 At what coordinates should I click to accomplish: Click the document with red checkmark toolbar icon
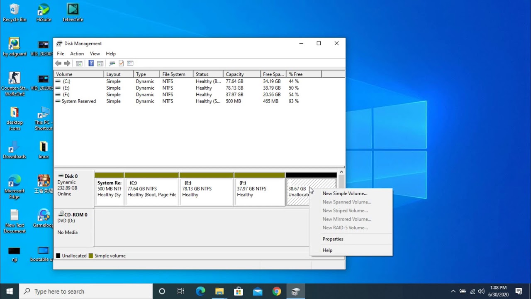(x=121, y=63)
